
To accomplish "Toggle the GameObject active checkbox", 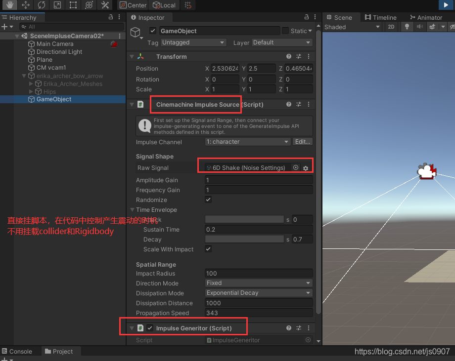I will 153,31.
